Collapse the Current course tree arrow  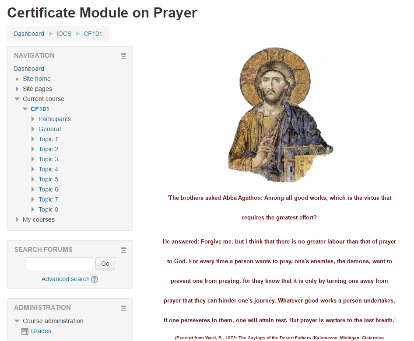click(x=17, y=99)
